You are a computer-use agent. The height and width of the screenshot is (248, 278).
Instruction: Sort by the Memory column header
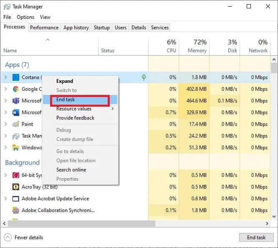coord(194,46)
